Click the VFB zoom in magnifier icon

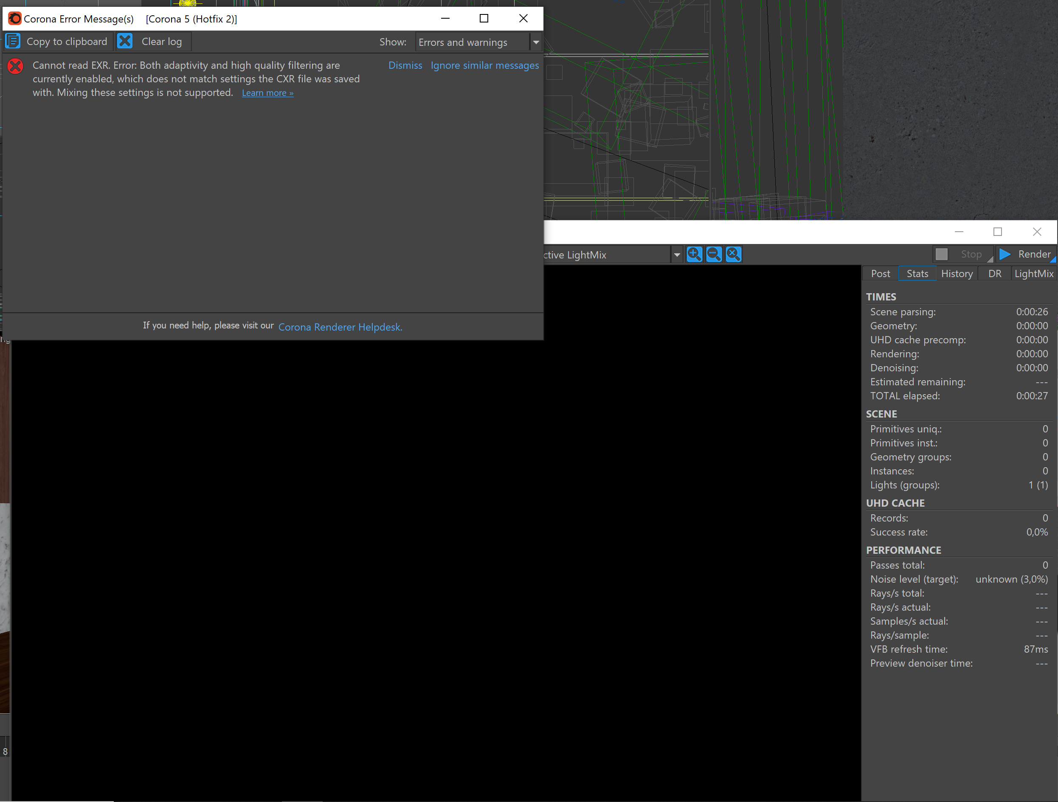(695, 254)
